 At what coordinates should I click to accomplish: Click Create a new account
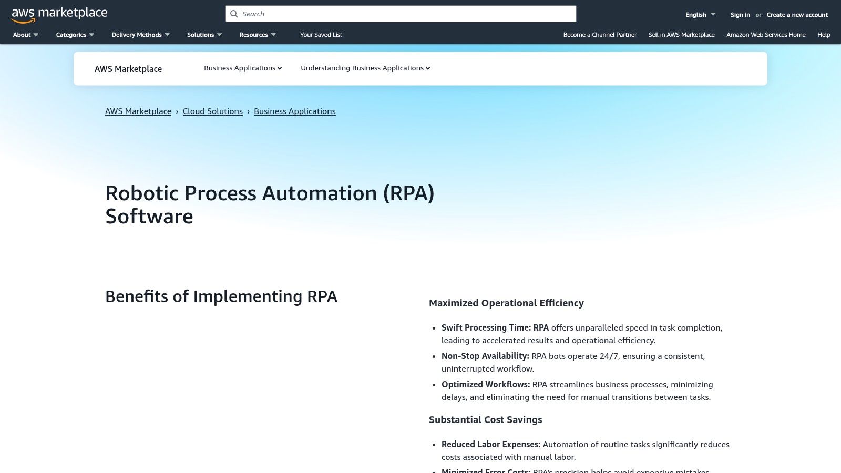[797, 15]
